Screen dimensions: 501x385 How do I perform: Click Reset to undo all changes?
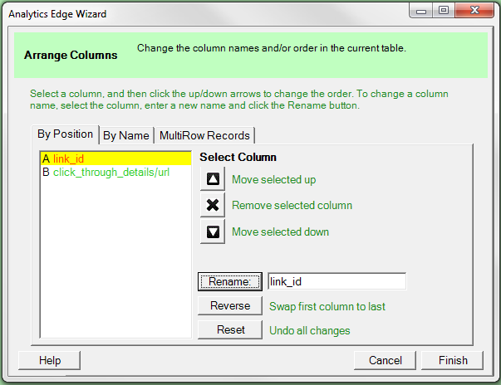point(230,330)
